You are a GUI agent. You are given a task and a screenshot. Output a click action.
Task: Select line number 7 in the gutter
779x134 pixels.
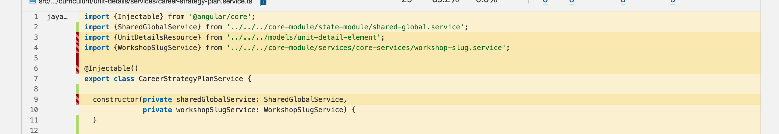point(36,79)
